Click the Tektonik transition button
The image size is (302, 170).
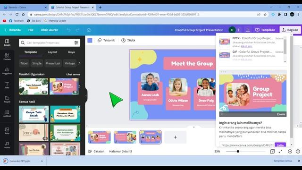tap(106, 40)
